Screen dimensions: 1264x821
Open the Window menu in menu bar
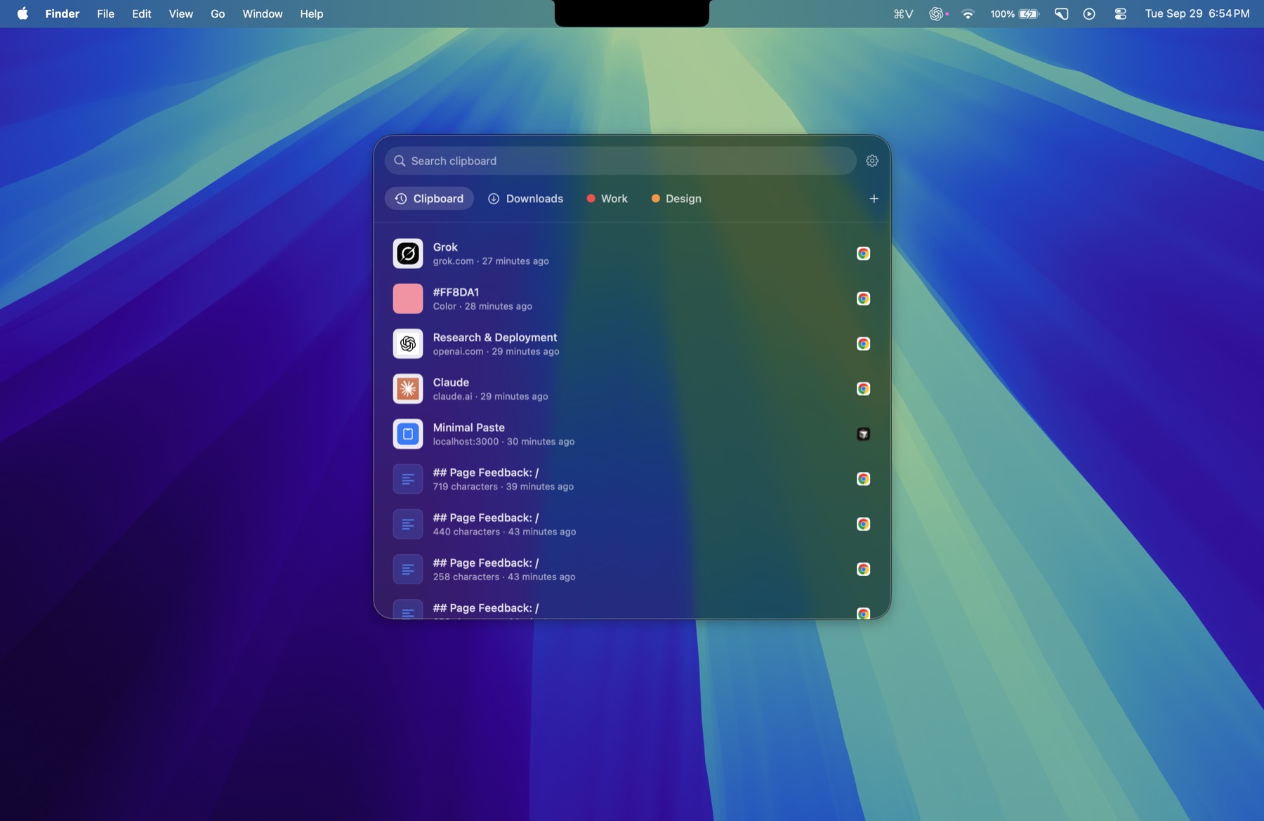pos(262,13)
